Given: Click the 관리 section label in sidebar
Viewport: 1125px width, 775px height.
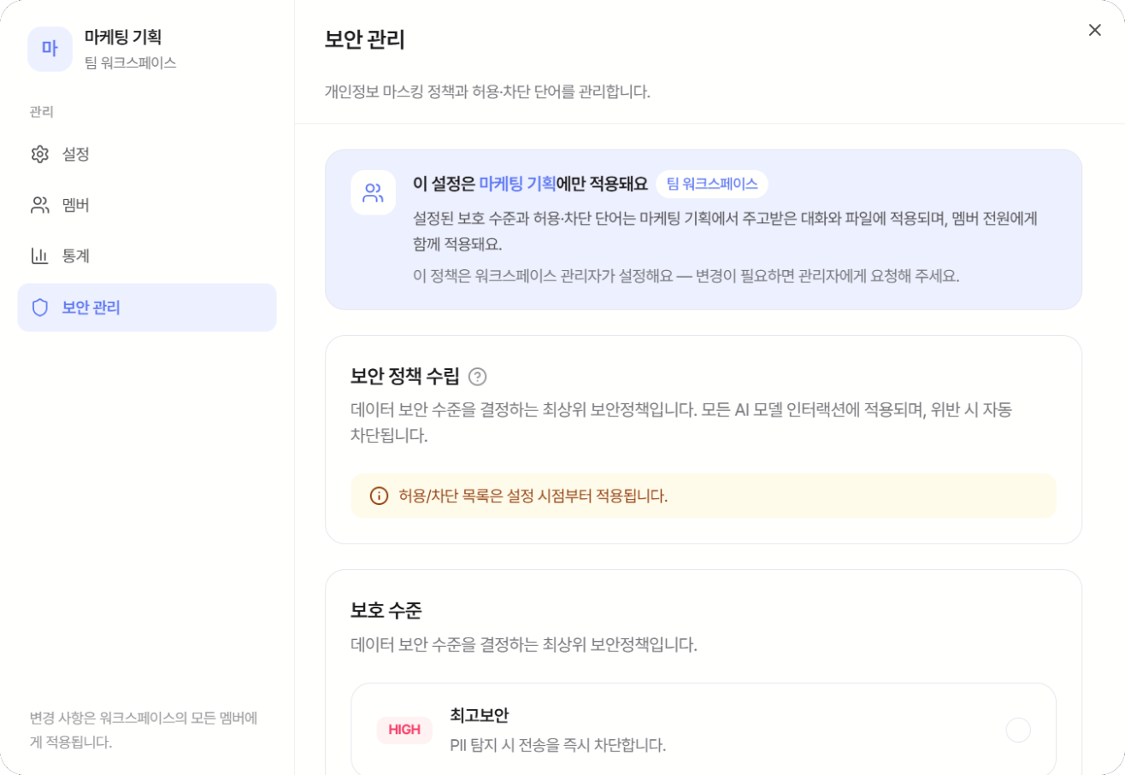Looking at the screenshot, I should coord(42,111).
